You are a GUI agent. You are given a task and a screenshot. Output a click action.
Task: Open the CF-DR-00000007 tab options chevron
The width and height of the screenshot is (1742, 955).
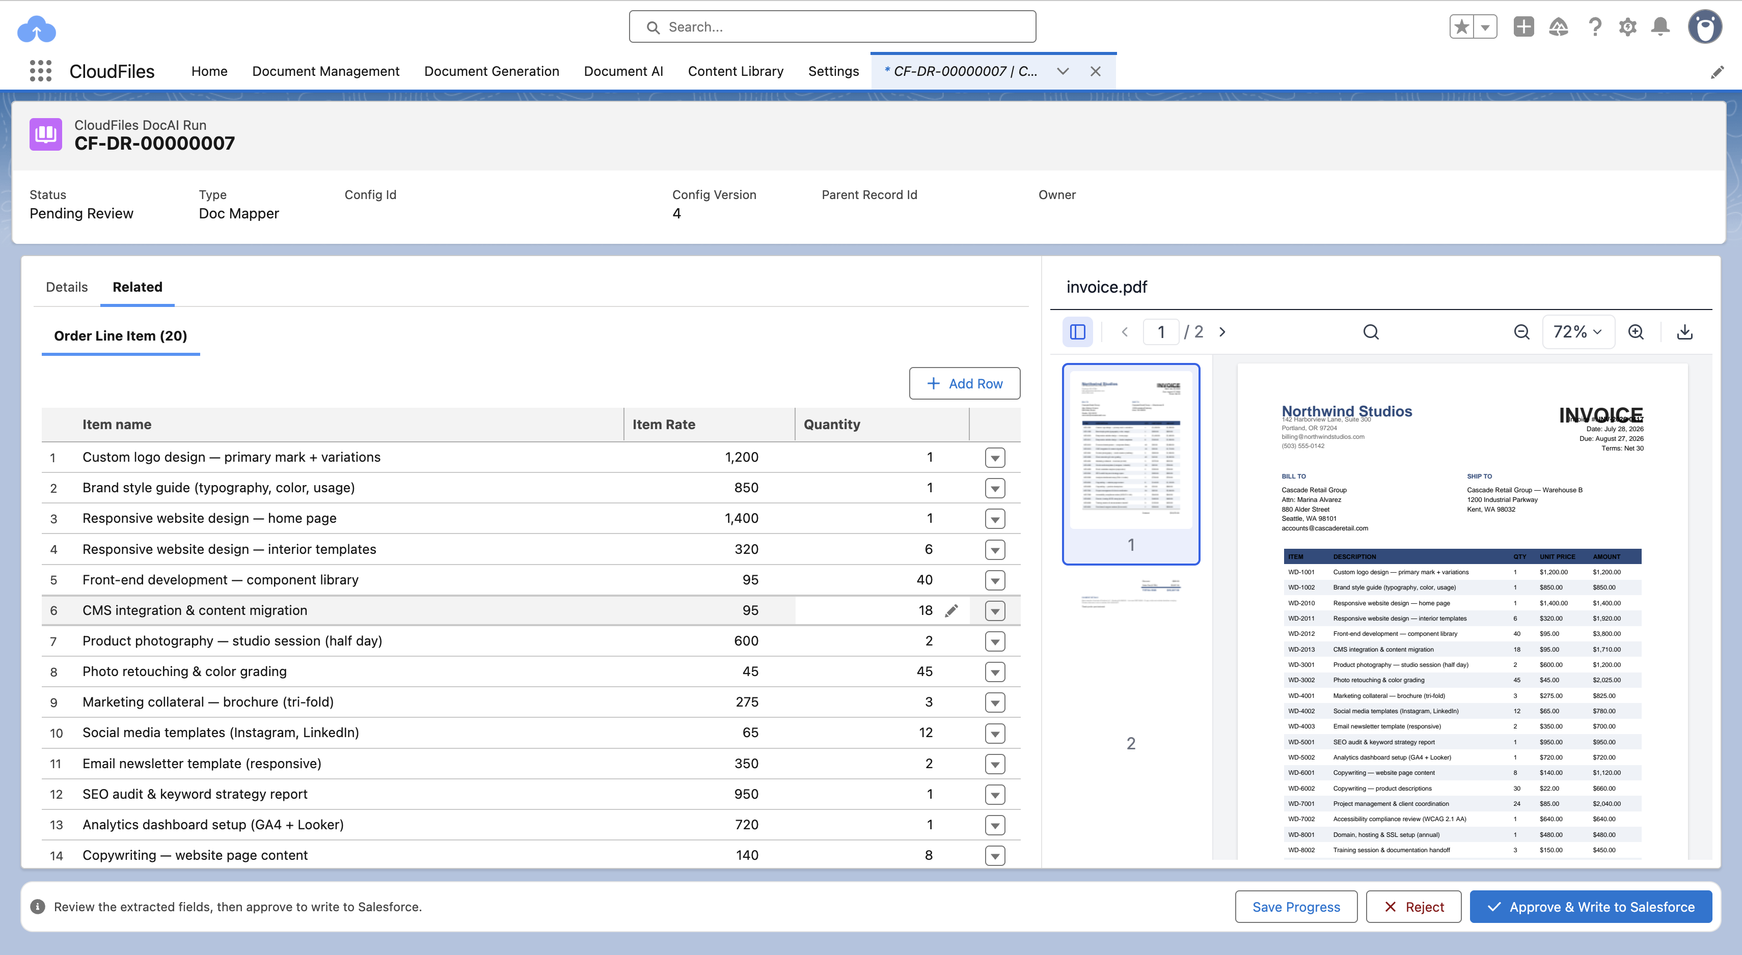click(x=1063, y=71)
